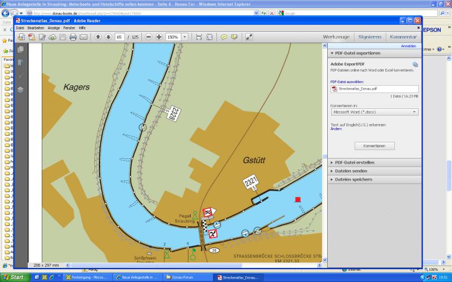This screenshot has height=282, width=452.
Task: Click the page number input field
Action: tap(120, 37)
